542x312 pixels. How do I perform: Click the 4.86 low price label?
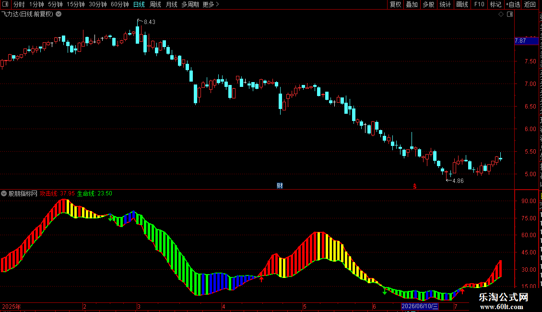458,181
